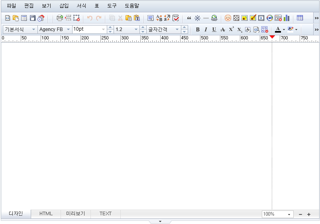Image resolution: width=320 pixels, height=224 pixels.
Task: Paste clipboard contents
Action: [x=128, y=18]
